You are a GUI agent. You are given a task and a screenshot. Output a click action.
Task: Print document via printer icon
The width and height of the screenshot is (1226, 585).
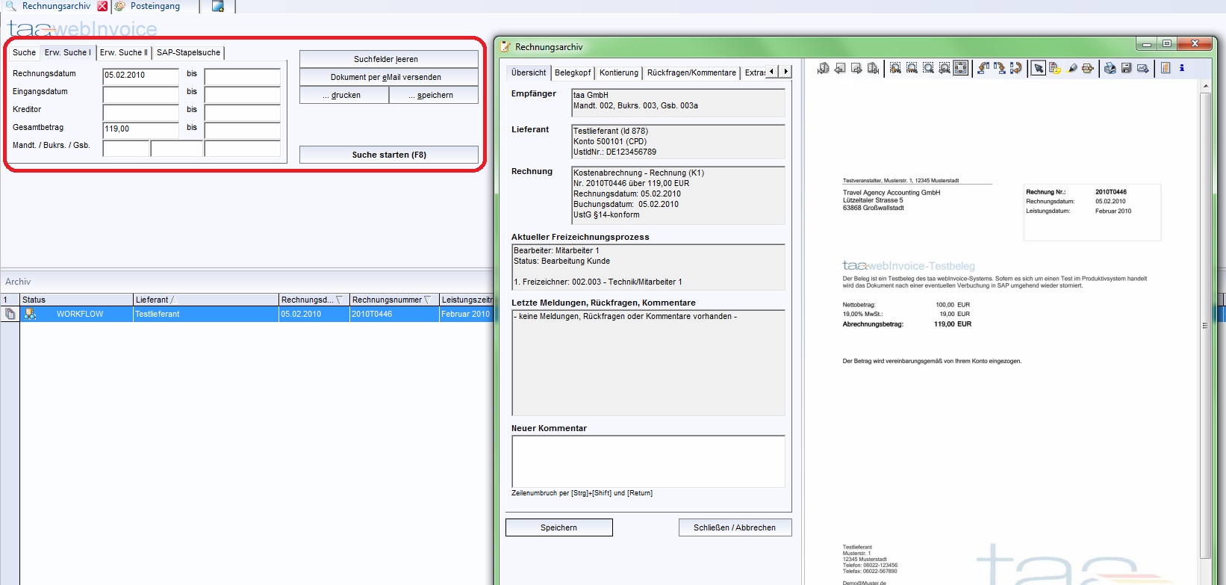pyautogui.click(x=1110, y=68)
